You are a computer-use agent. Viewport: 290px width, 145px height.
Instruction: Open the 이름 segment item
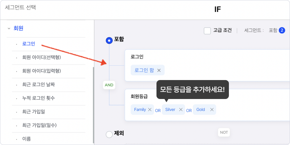coord(26,139)
